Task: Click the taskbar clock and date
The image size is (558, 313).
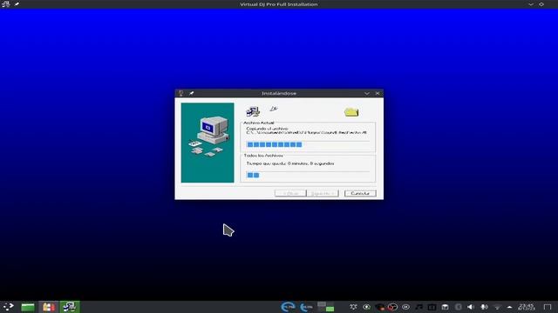Action: 527,307
